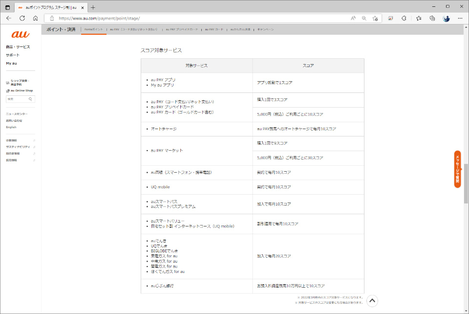Open au Online Shop link
Screen dimensions: 469x314
(22, 90)
